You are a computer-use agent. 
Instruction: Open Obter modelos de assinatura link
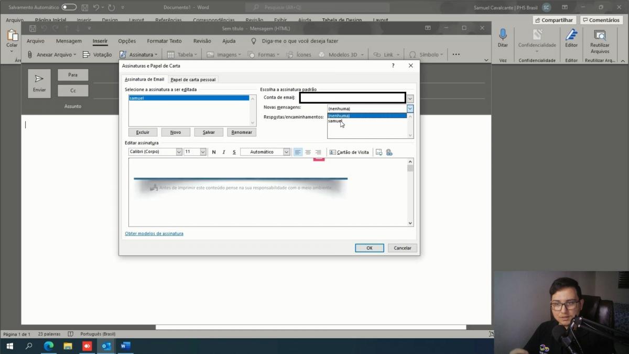(154, 233)
